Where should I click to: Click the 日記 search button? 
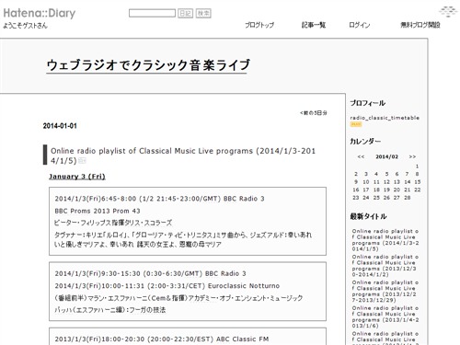(185, 13)
